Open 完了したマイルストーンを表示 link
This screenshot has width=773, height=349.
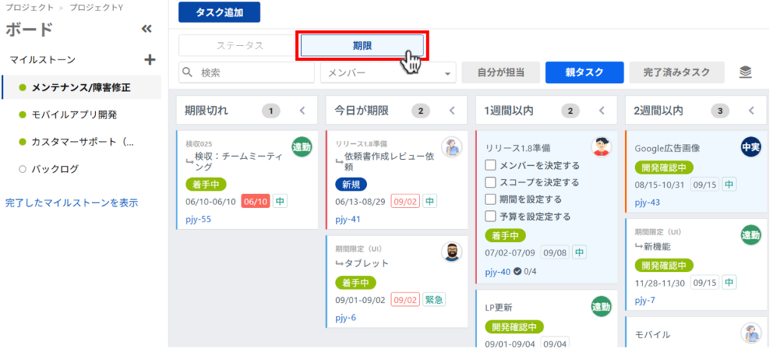coord(72,203)
